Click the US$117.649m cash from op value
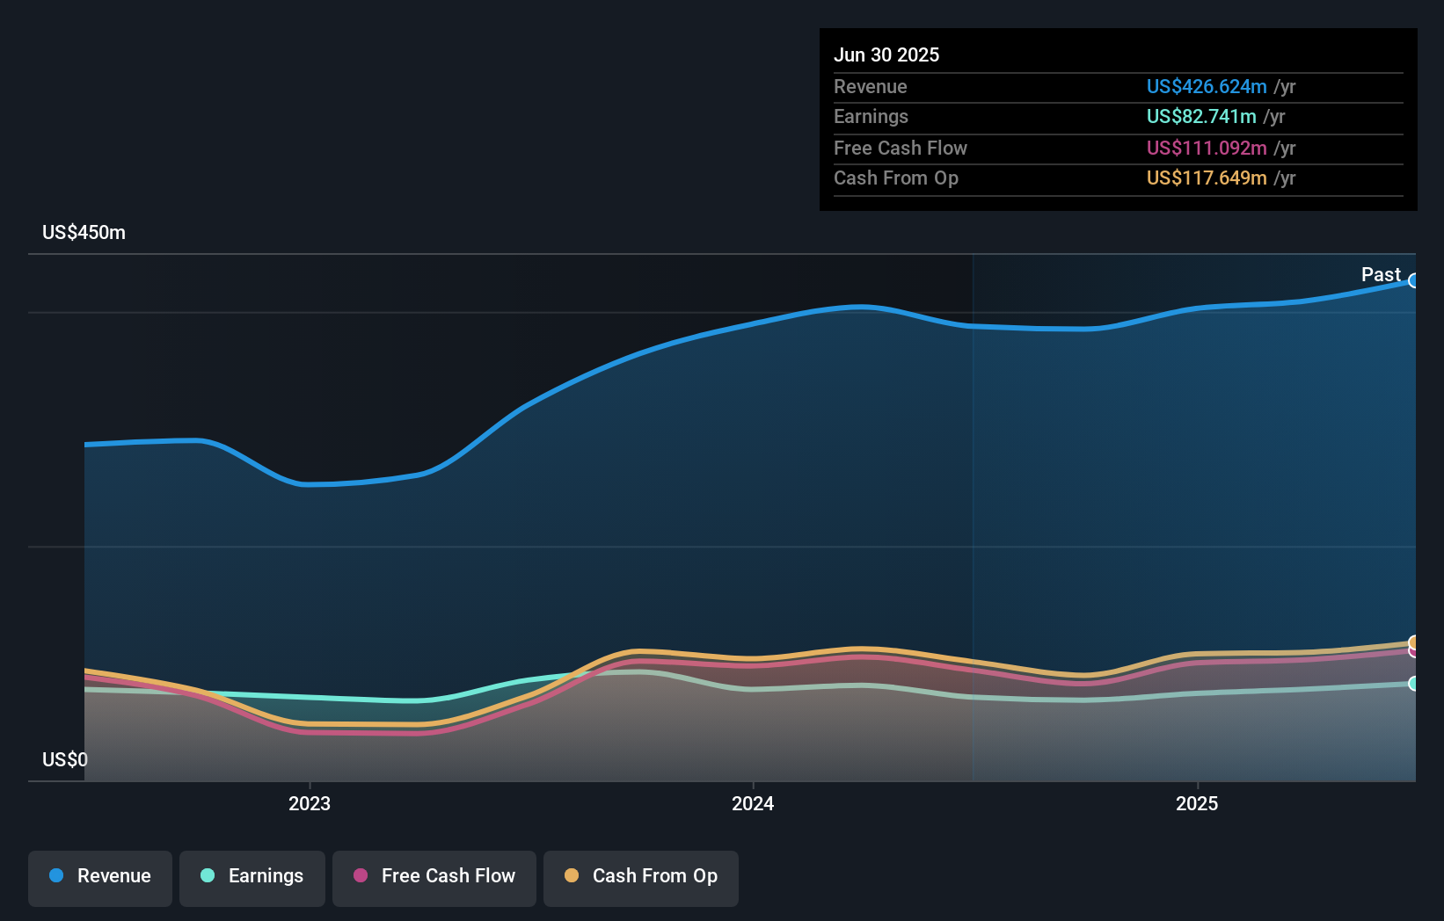This screenshot has width=1444, height=921. point(1207,178)
